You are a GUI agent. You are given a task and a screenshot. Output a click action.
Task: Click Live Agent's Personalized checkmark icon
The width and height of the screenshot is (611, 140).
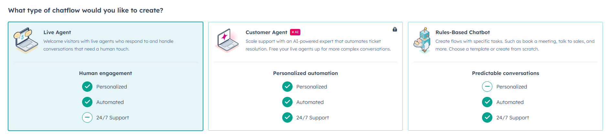pos(87,87)
